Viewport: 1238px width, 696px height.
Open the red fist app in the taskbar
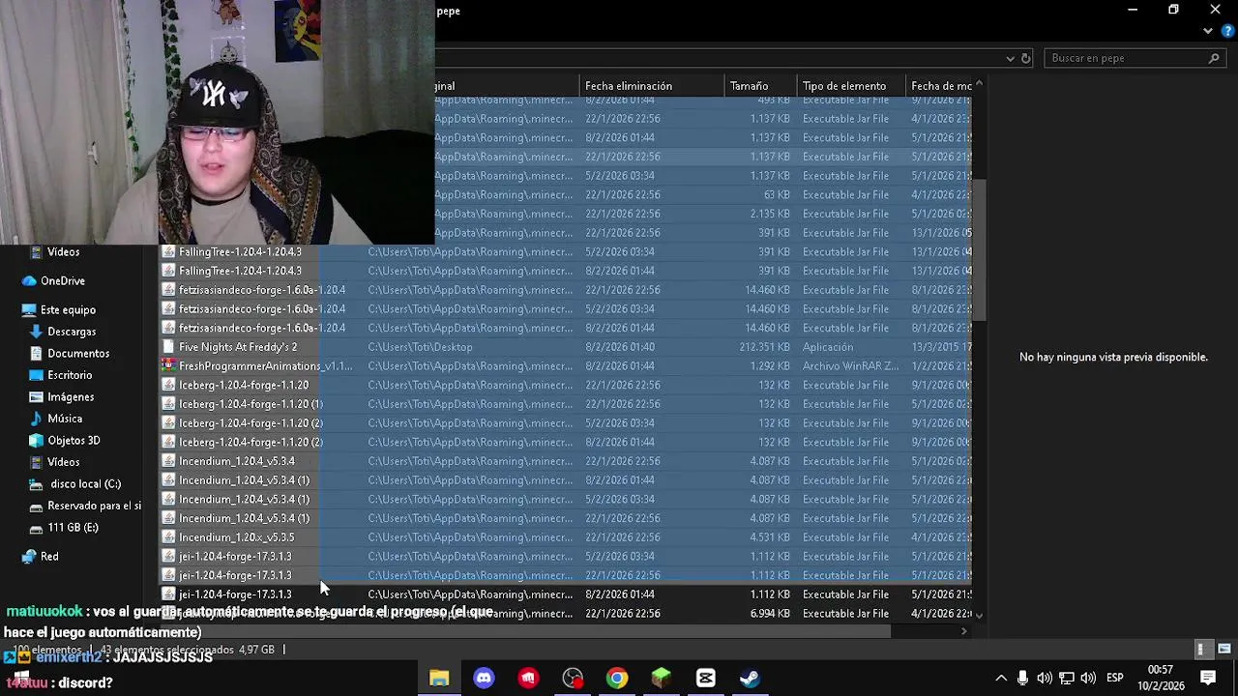click(528, 678)
